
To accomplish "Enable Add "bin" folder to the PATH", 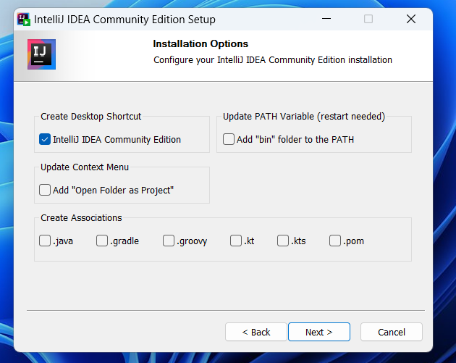I will tap(229, 139).
